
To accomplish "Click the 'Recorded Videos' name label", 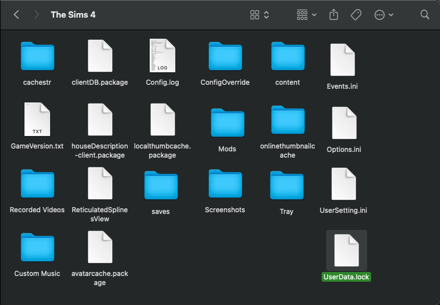I will (x=37, y=209).
